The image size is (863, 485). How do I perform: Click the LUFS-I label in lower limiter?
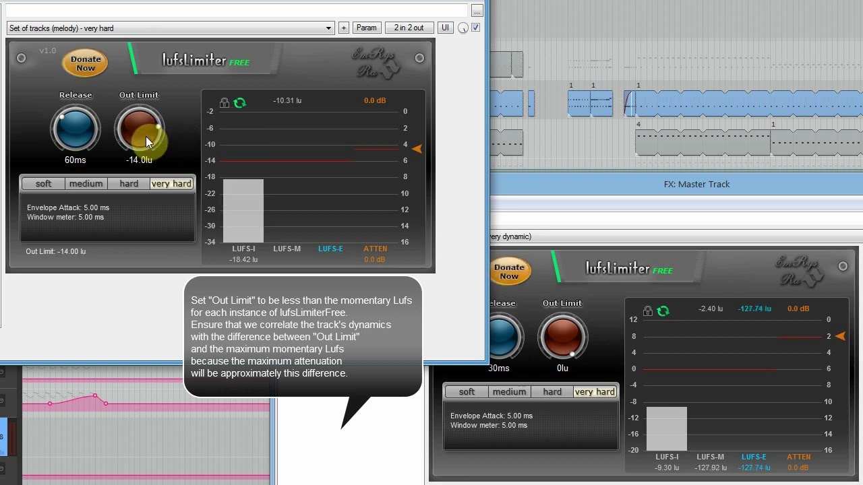[667, 457]
